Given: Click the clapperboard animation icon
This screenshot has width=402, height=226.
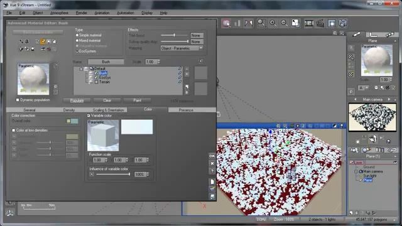Looking at the screenshot, I should point(320,23).
